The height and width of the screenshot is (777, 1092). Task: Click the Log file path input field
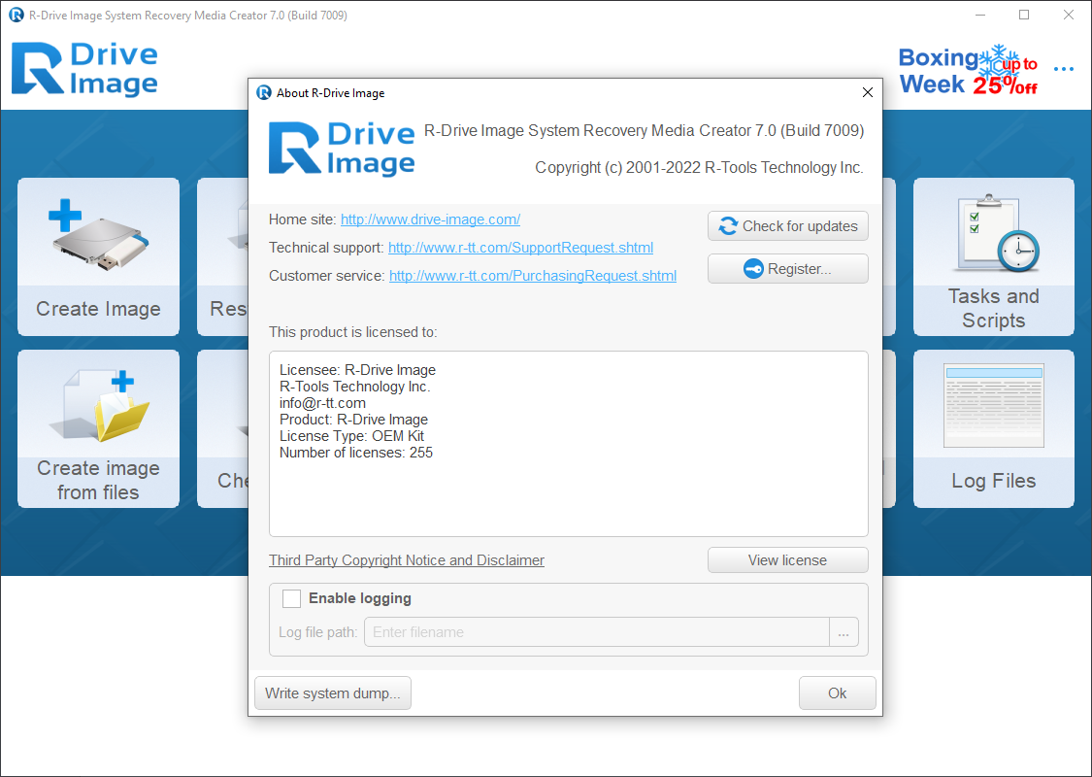(x=597, y=632)
